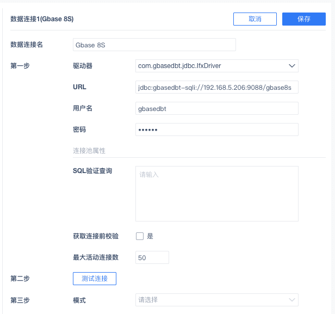Open the 模式 schema dropdown
Image resolution: width=335 pixels, height=314 pixels.
pos(217,300)
